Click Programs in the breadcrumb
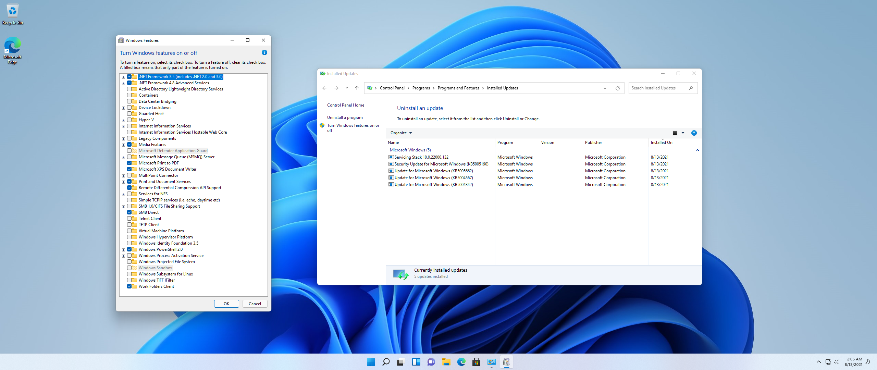 click(x=421, y=88)
